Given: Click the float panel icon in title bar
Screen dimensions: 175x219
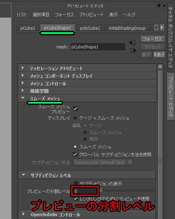Looking at the screenshot, I should (x=159, y=6).
